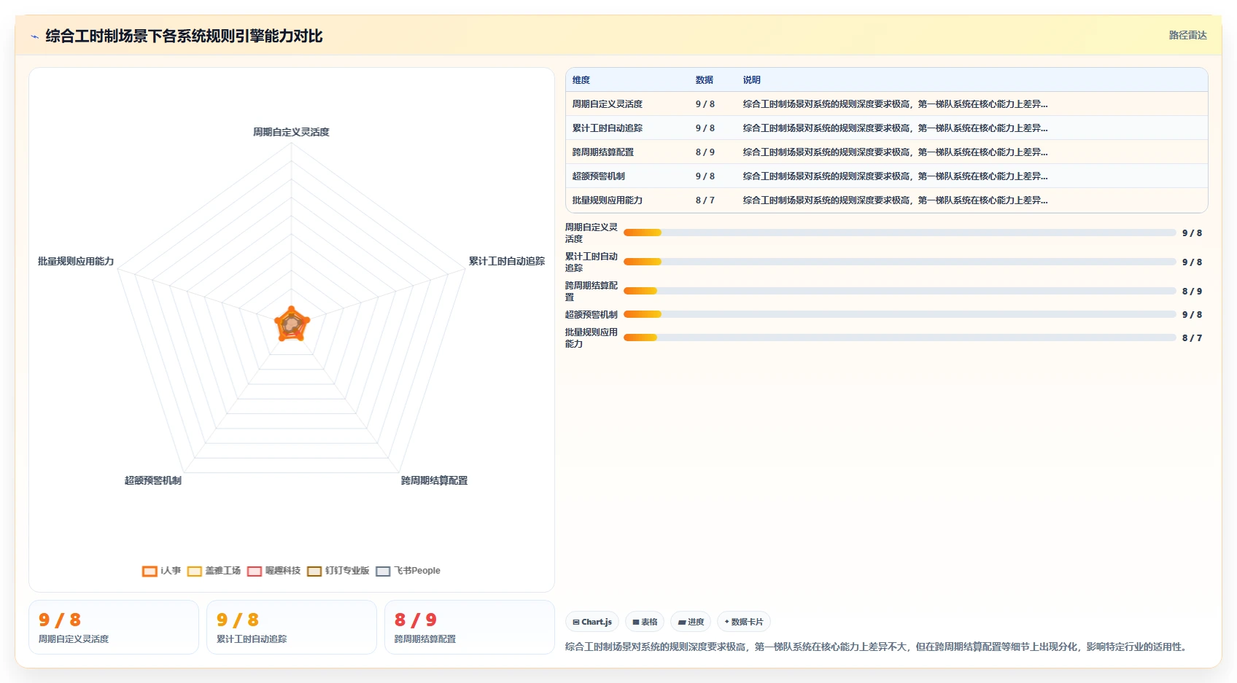Click the 8 / 7 value beside progress bars
This screenshot has width=1237, height=683.
tap(1192, 337)
